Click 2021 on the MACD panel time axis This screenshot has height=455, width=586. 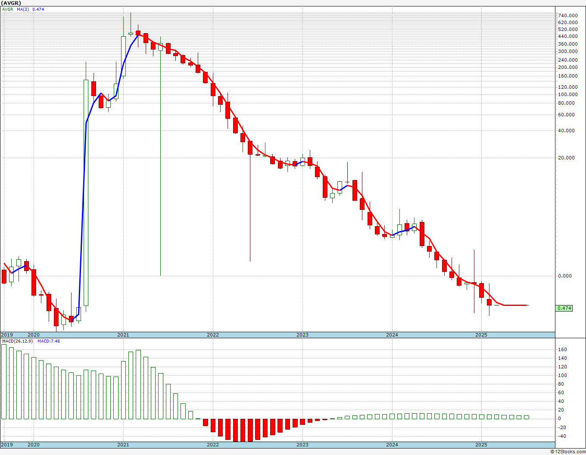click(123, 445)
